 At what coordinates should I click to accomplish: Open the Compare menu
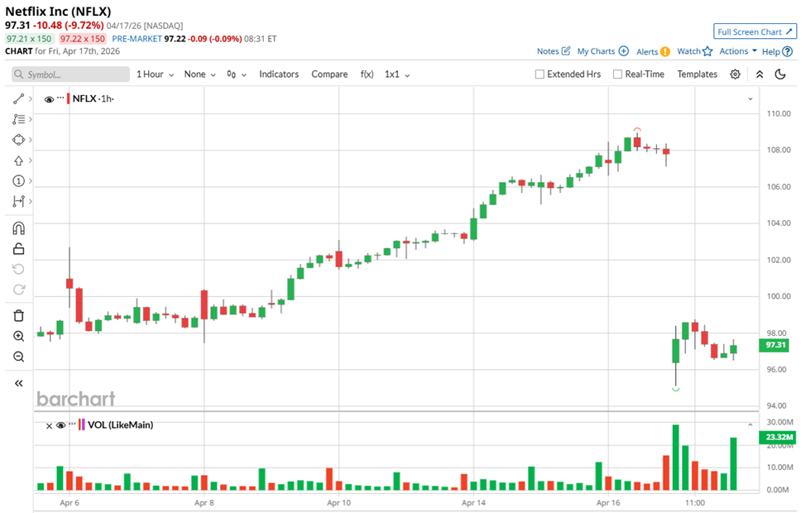point(329,74)
